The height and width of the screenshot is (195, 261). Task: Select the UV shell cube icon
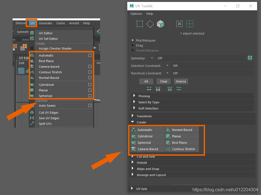160,24
